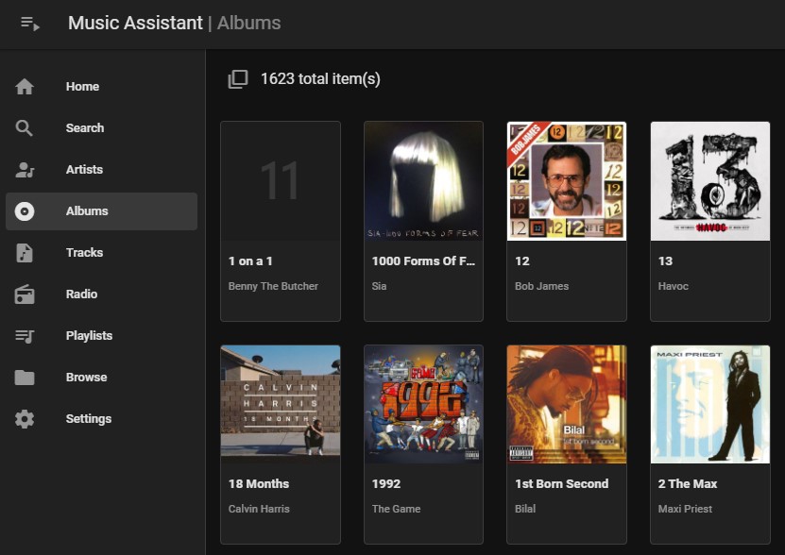Click the Search magnifier icon
Viewport: 785px width, 555px height.
[x=24, y=128]
